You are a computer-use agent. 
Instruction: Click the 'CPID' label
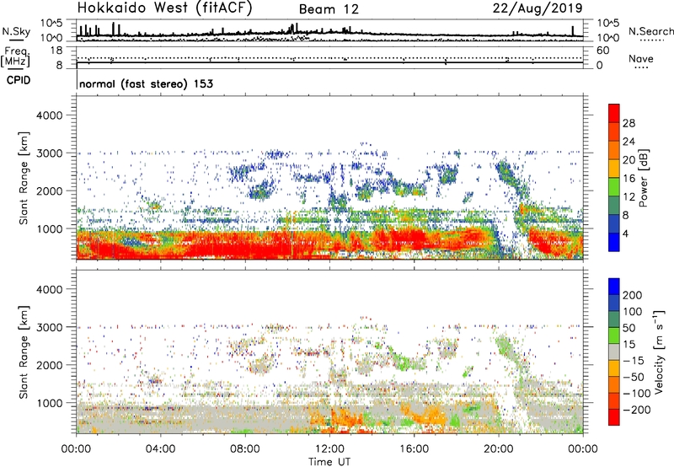tap(19, 80)
